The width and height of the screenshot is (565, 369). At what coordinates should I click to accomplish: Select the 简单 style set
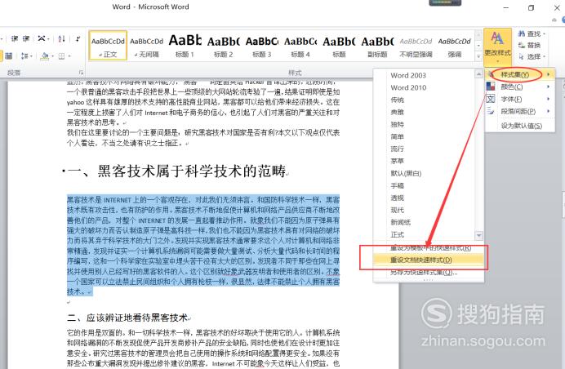pyautogui.click(x=425, y=136)
